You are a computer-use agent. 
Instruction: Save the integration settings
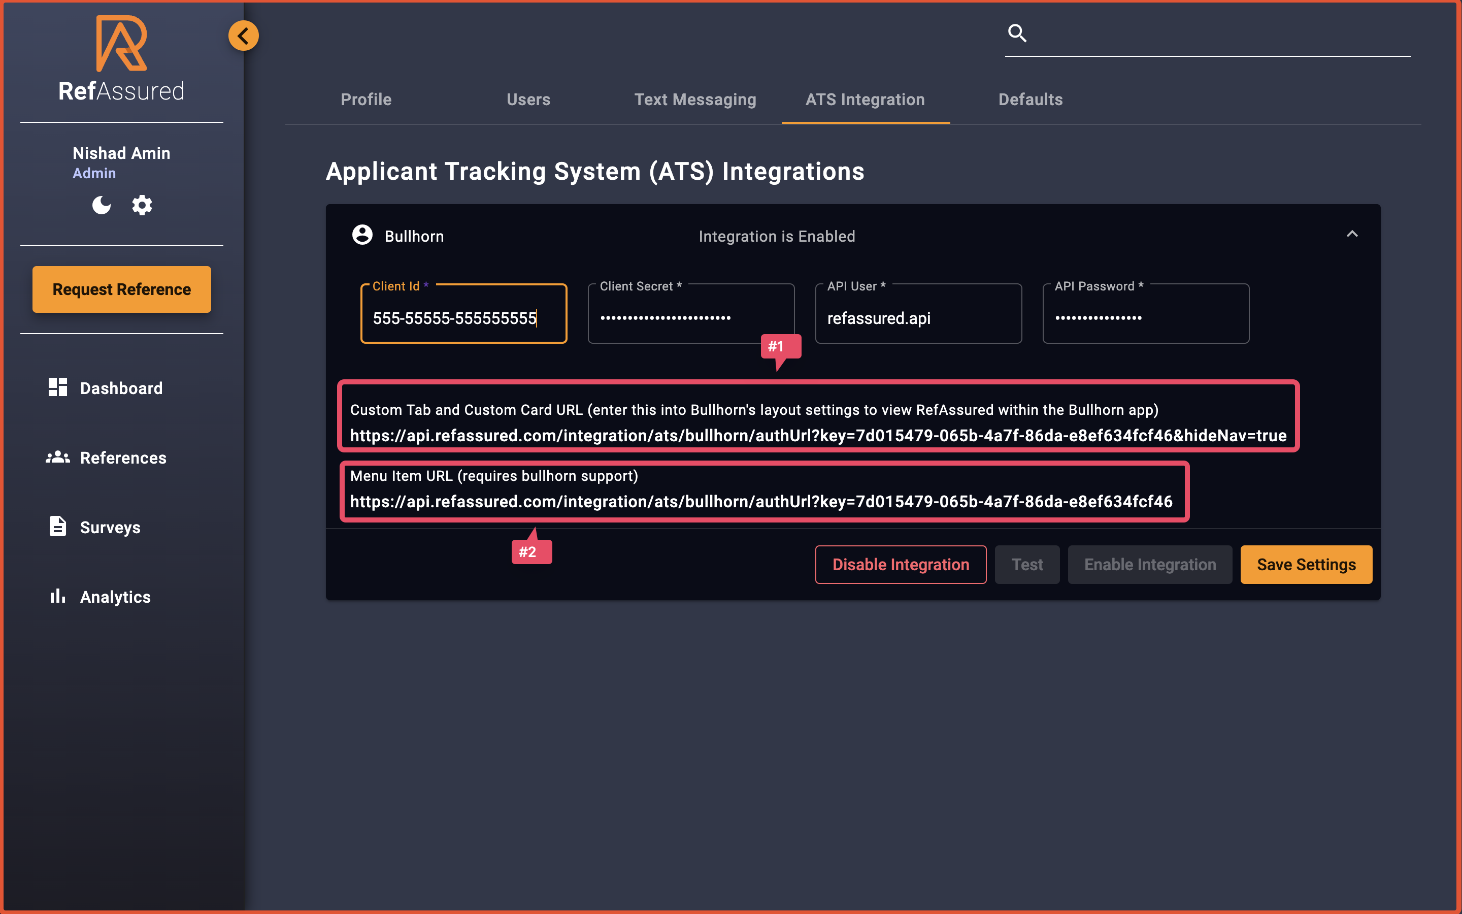click(x=1306, y=564)
